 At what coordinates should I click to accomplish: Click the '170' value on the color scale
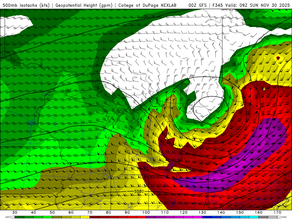point(277,212)
